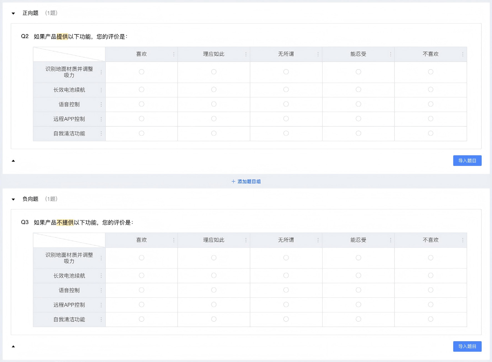Click the up arrow below Q3 panel
Screen dimensions: 492x362
[13, 346]
